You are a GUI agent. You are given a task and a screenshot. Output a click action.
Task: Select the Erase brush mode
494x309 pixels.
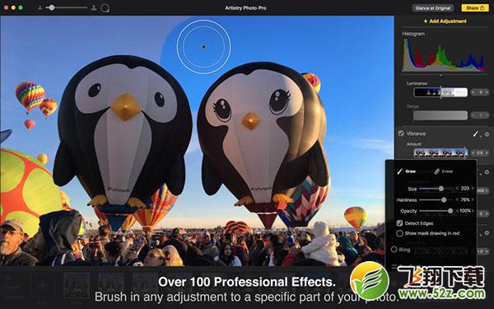click(x=443, y=171)
